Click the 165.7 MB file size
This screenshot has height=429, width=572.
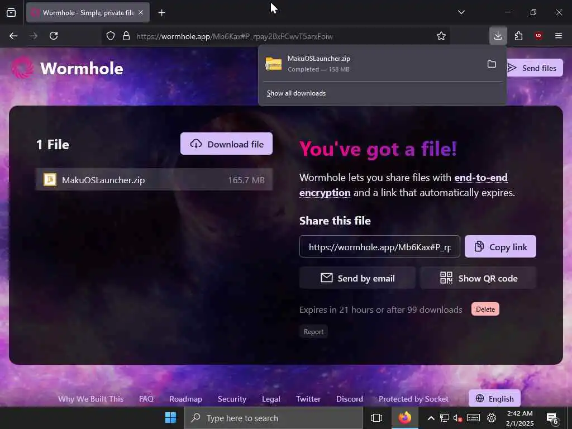[246, 180]
